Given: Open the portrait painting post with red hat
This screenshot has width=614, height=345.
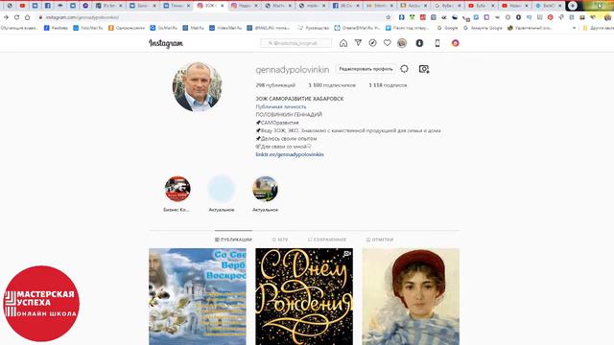Looking at the screenshot, I should pyautogui.click(x=411, y=296).
